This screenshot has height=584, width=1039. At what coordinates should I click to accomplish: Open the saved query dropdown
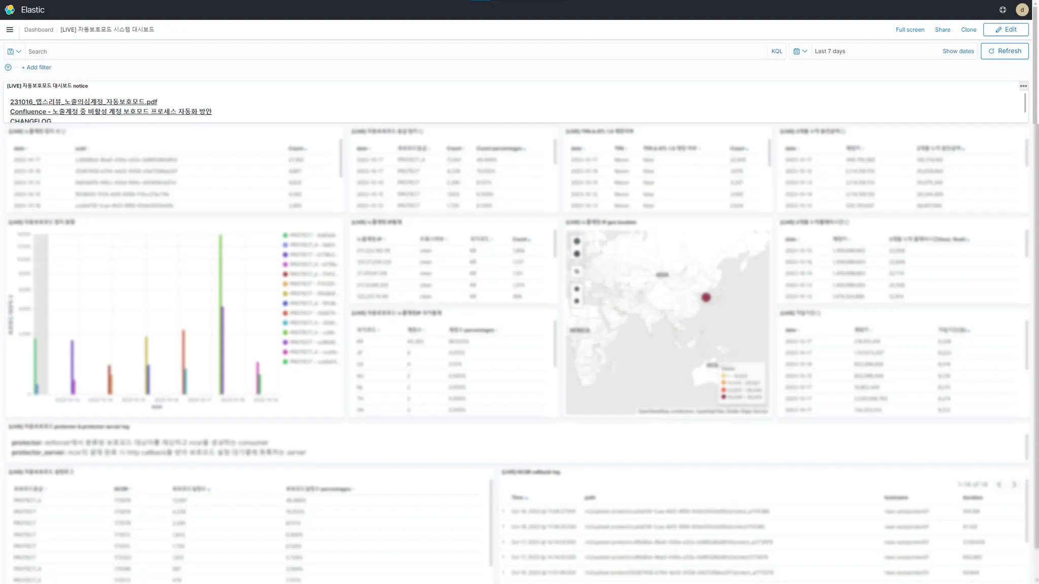(14, 51)
